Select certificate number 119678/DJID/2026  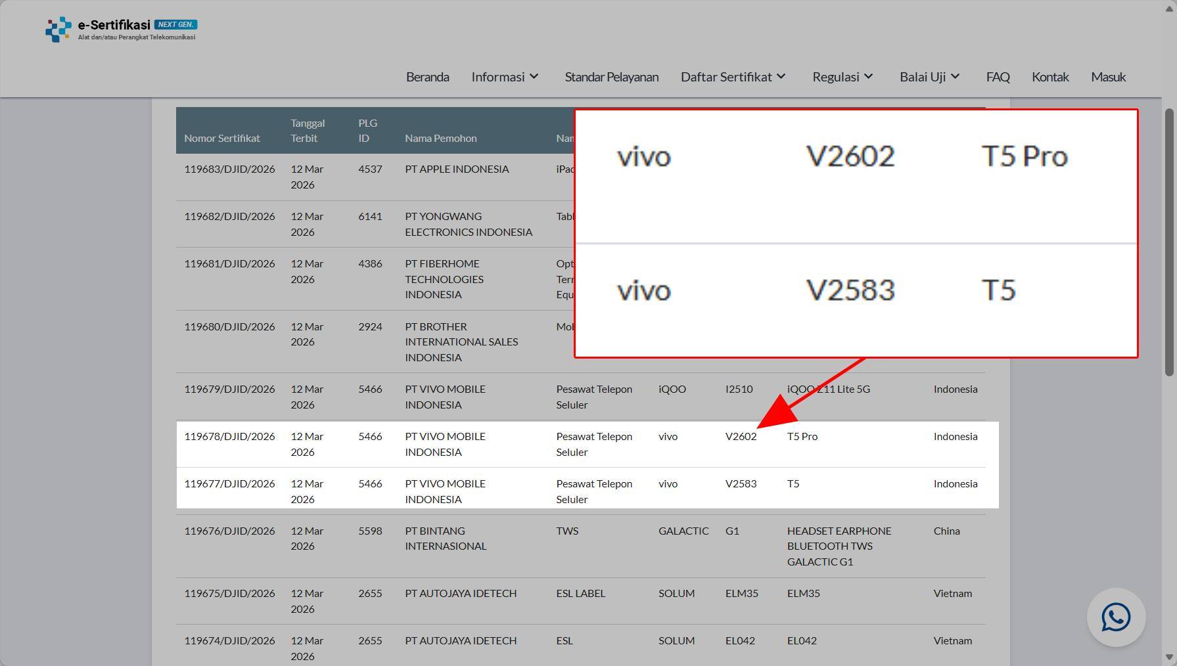pyautogui.click(x=229, y=436)
